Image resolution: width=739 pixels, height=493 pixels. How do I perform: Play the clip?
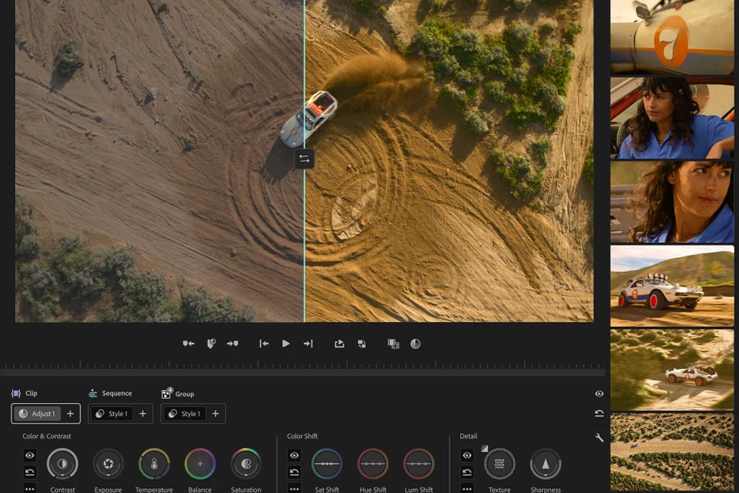pyautogui.click(x=286, y=344)
